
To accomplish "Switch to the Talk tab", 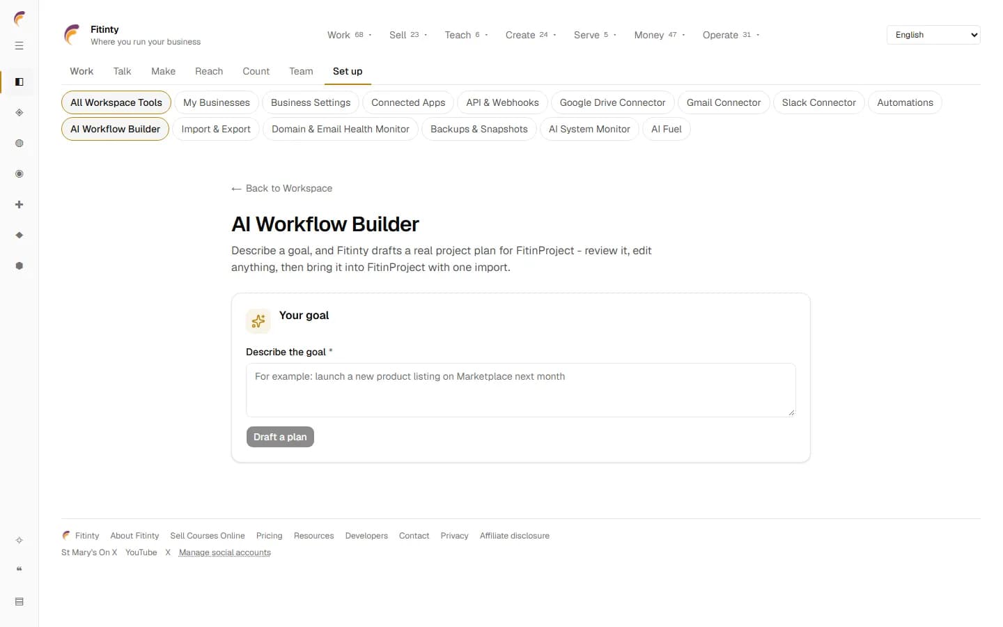I will (x=122, y=71).
